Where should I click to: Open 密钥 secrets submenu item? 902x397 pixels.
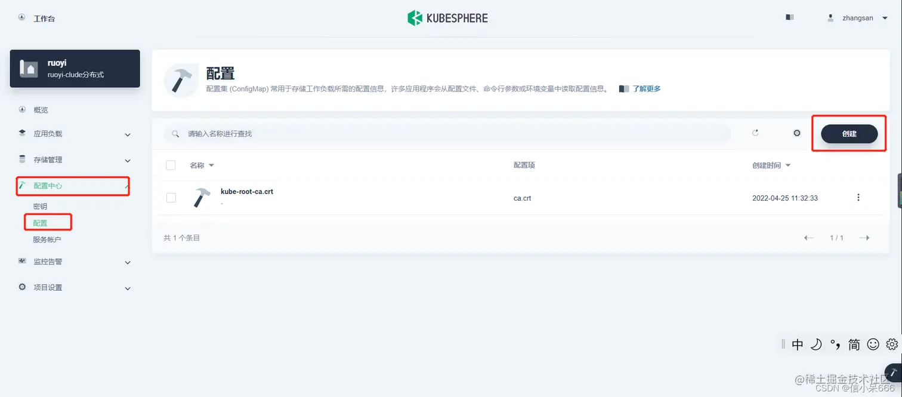[40, 207]
